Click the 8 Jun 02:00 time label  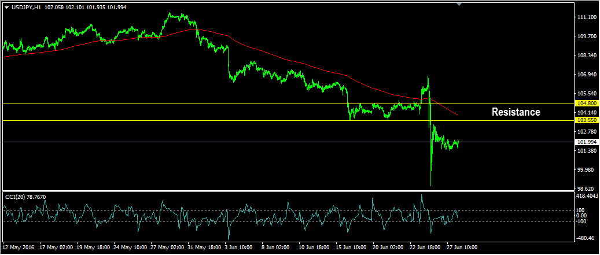tap(276, 247)
